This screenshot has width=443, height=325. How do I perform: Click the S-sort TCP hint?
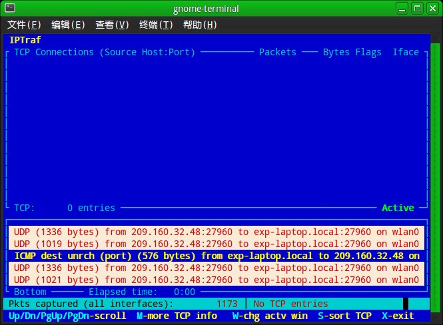pos(344,316)
